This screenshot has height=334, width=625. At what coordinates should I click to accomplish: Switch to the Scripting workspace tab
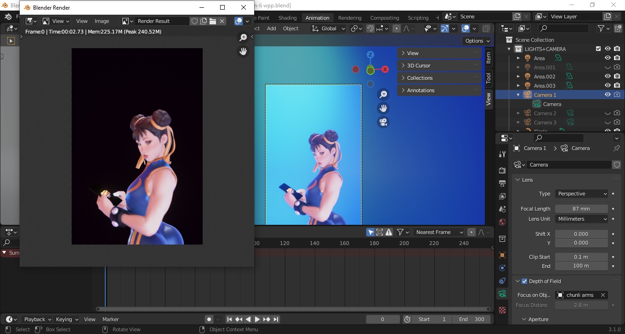tap(418, 18)
